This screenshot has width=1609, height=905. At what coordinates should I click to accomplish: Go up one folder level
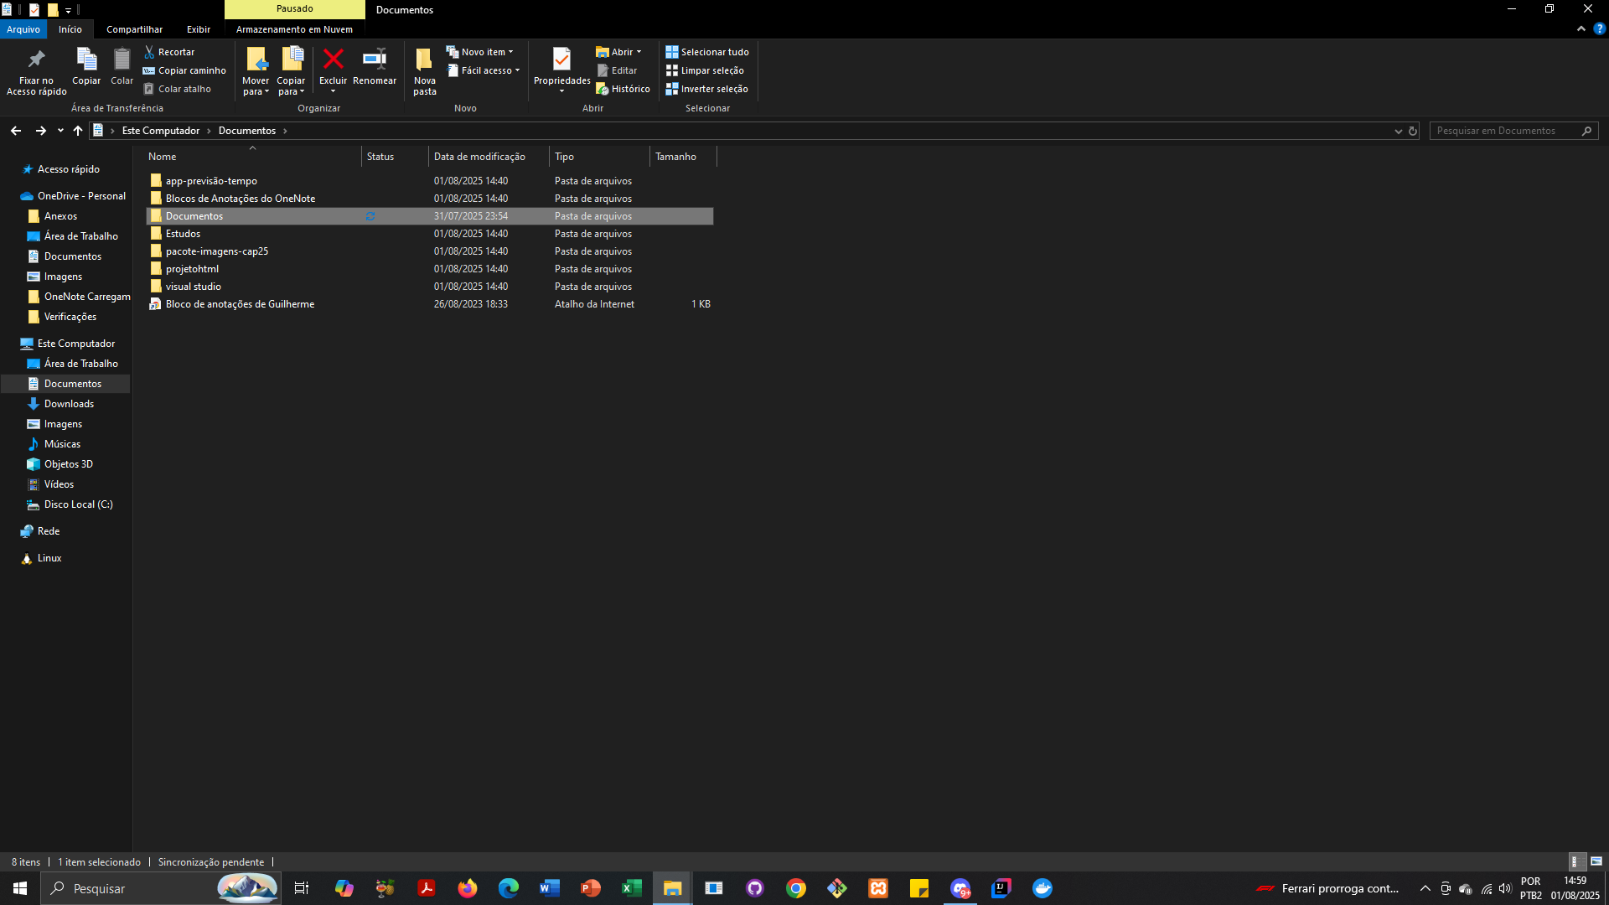(x=78, y=131)
